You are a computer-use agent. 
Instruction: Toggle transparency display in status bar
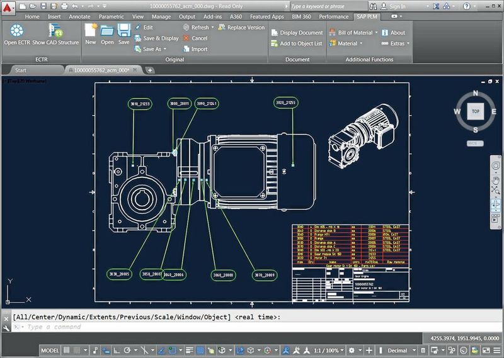click(x=200, y=350)
